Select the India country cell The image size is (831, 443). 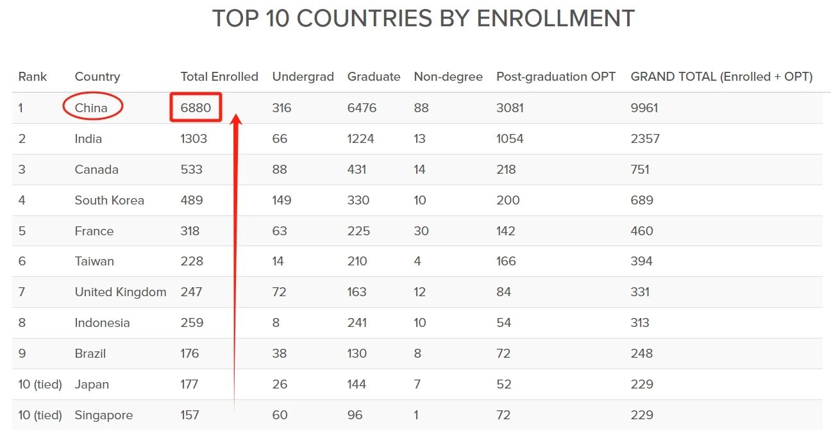click(88, 138)
